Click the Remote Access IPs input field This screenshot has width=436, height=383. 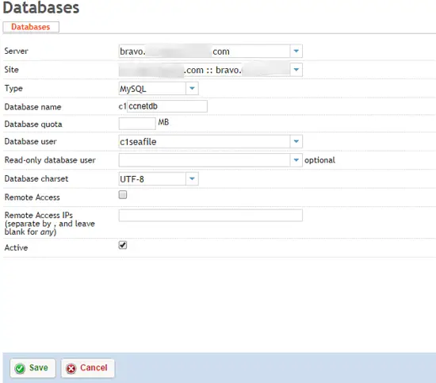click(x=211, y=216)
